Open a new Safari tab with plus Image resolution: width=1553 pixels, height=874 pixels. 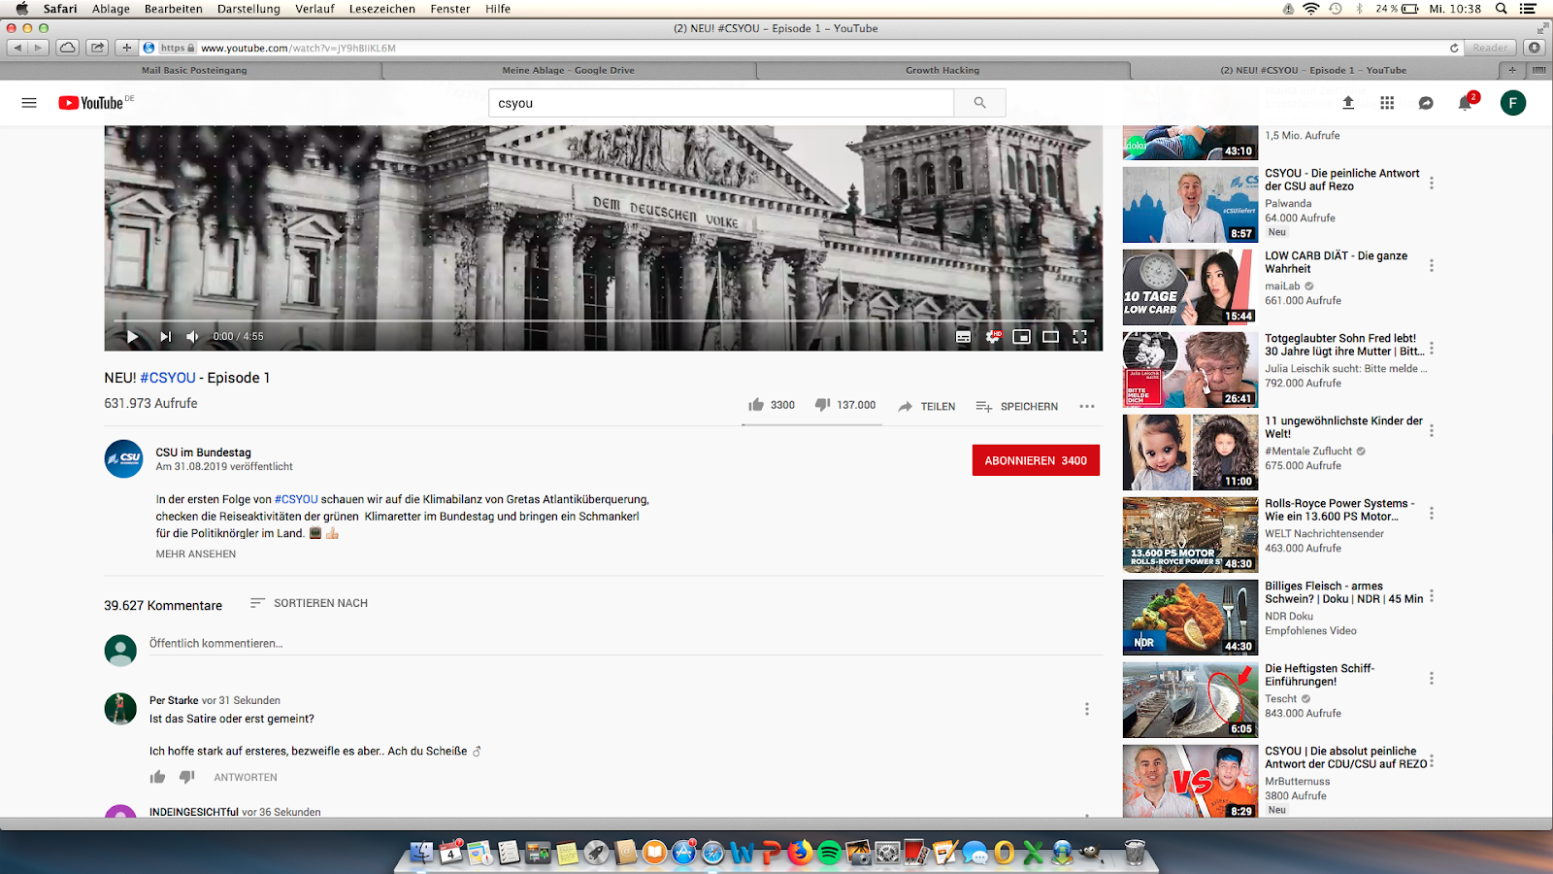pyautogui.click(x=1512, y=70)
